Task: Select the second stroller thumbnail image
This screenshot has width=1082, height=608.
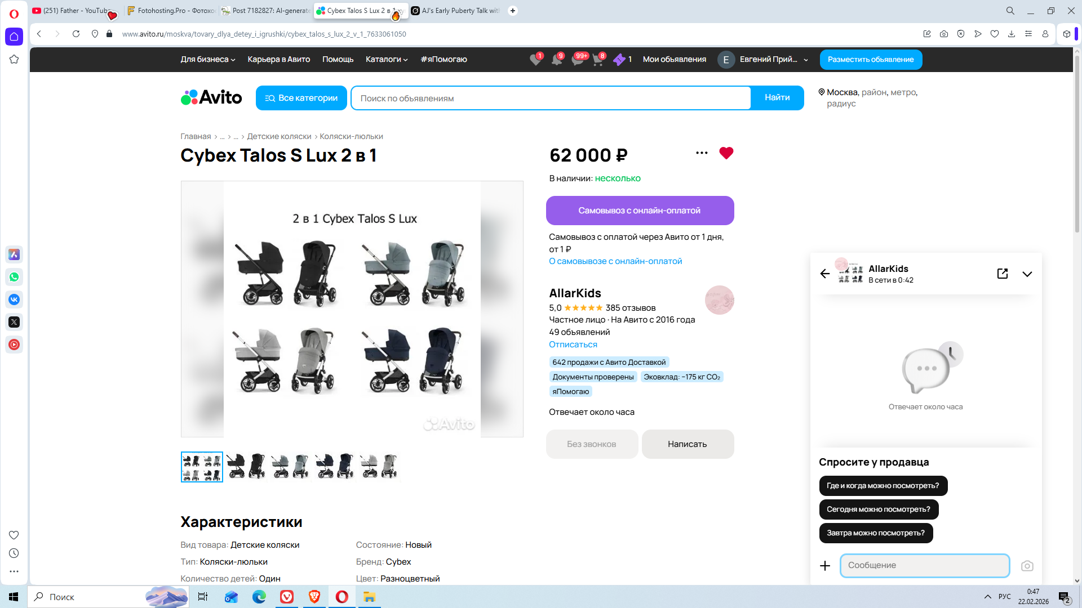Action: pyautogui.click(x=246, y=467)
